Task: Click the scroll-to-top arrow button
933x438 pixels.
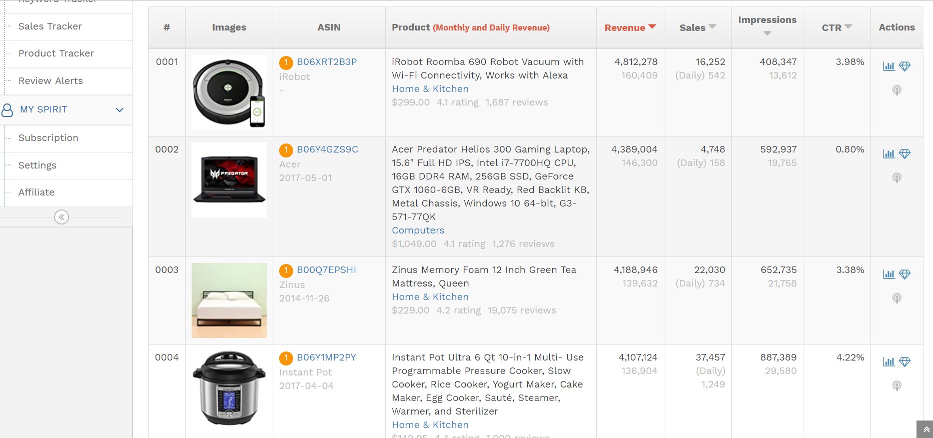Action: (926, 429)
